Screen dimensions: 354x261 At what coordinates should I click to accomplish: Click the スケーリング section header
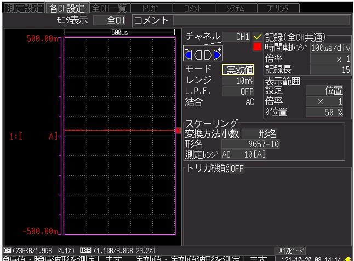tap(212, 124)
